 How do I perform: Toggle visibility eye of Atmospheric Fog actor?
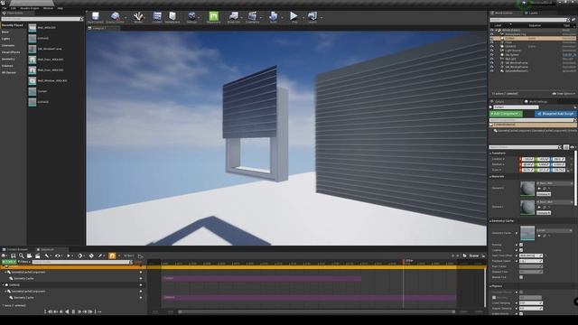(x=491, y=34)
